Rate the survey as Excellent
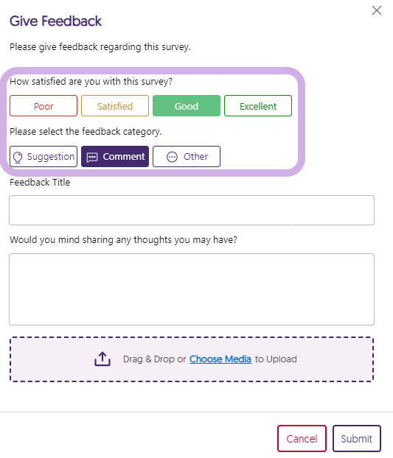Screen dimensions: 393x458 pyautogui.click(x=258, y=106)
